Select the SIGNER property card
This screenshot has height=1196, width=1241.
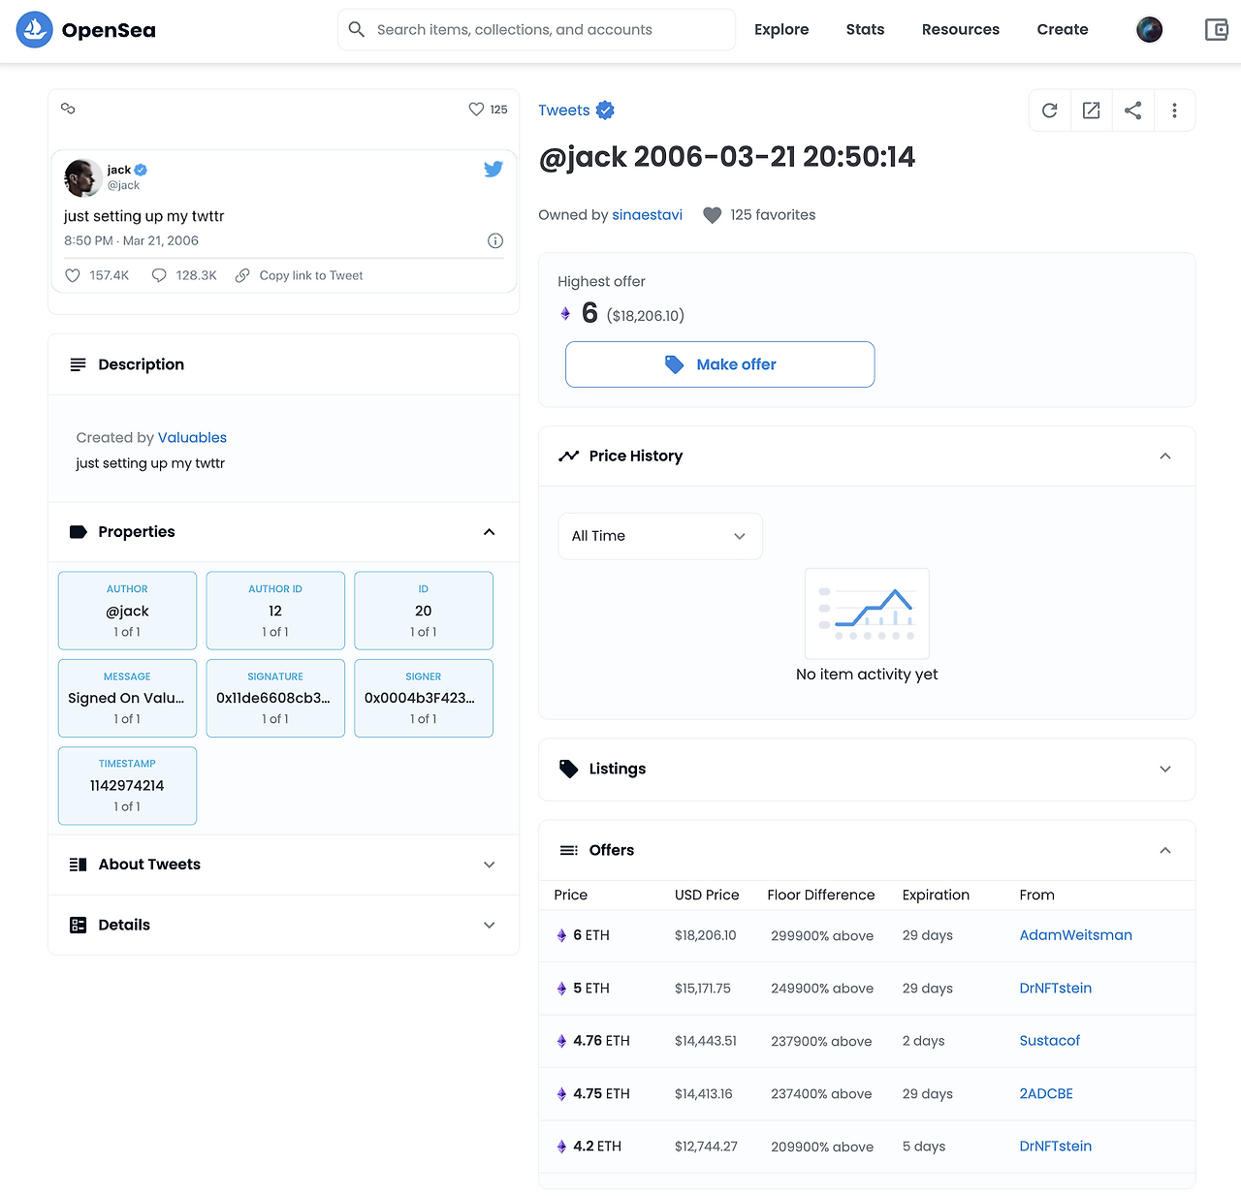(424, 699)
